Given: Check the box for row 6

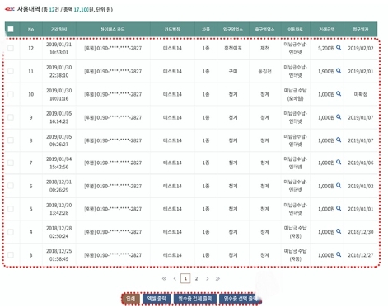Looking at the screenshot, I should pos(11,186).
